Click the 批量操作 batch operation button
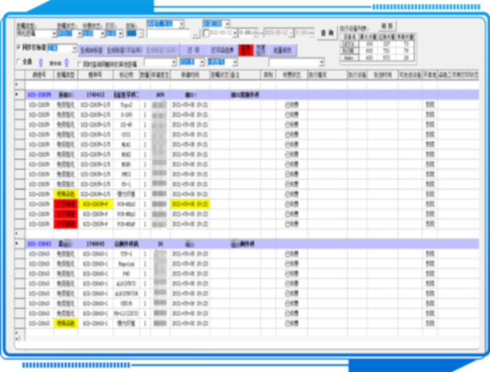 (283, 50)
